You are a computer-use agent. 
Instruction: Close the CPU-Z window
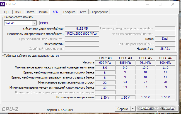coord(173,4)
